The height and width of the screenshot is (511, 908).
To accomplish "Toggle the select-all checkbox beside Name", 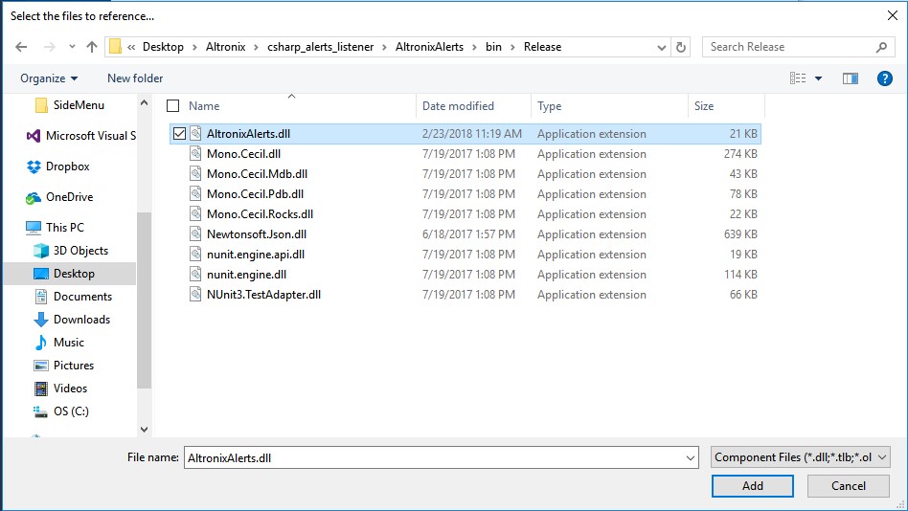I will pos(172,106).
